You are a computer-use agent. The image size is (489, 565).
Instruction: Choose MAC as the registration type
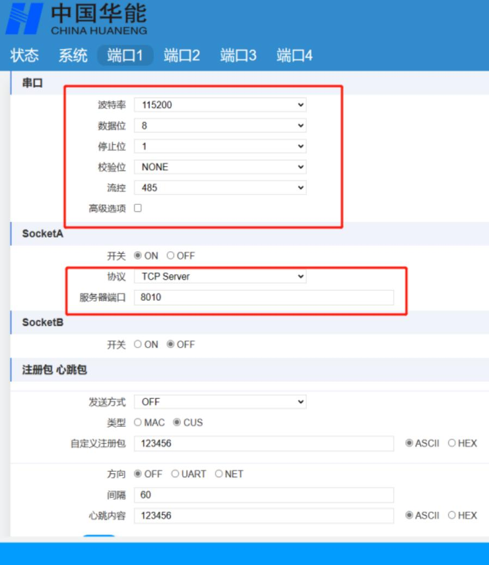[x=138, y=423]
